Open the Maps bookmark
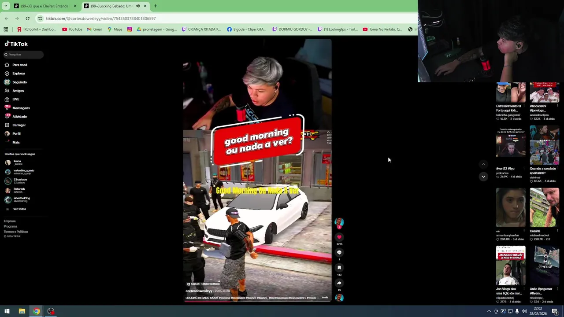This screenshot has width=564, height=317. pyautogui.click(x=115, y=29)
